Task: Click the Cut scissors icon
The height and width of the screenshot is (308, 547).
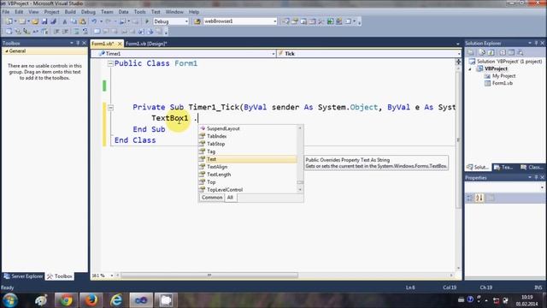Action: (x=65, y=21)
